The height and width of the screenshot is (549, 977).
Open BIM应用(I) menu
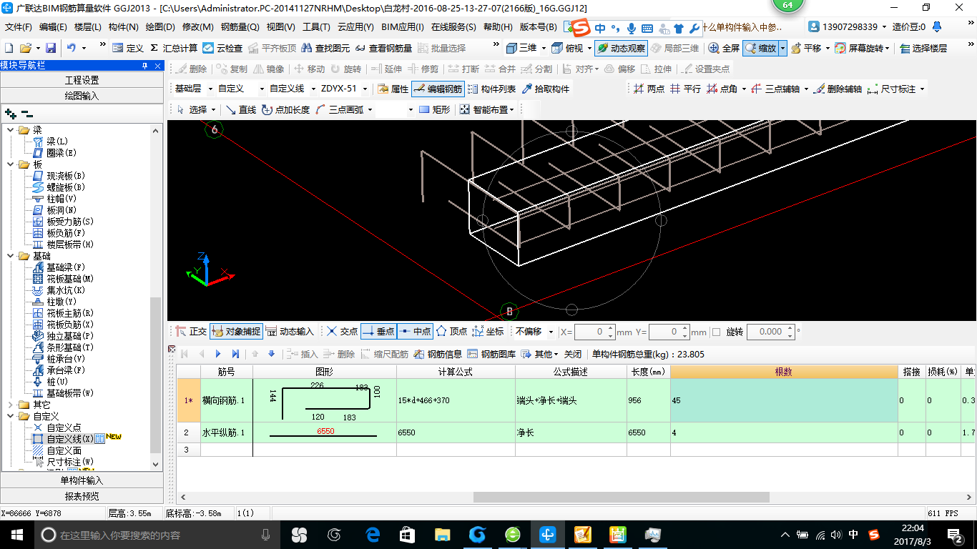coord(403,27)
